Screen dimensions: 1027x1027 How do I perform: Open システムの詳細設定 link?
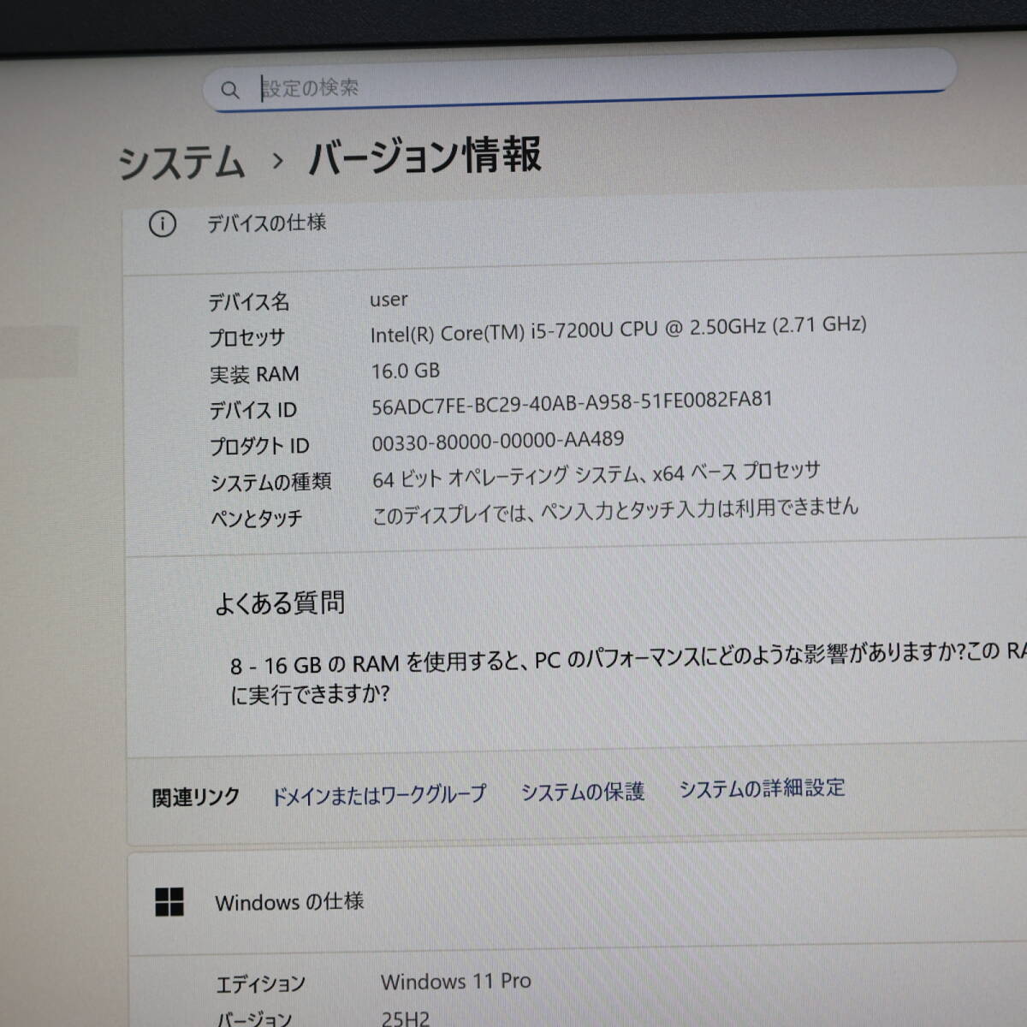(762, 788)
